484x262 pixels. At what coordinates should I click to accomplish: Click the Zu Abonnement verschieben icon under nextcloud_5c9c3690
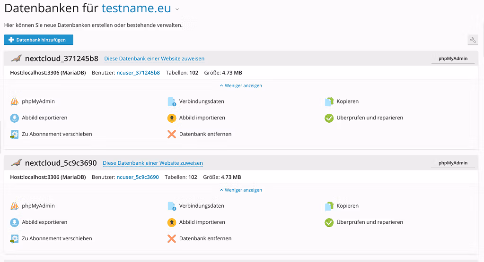click(x=15, y=238)
